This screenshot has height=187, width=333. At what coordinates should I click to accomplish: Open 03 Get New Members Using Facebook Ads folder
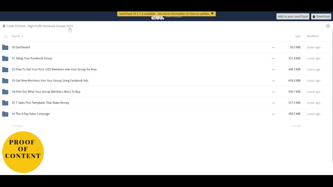click(50, 81)
